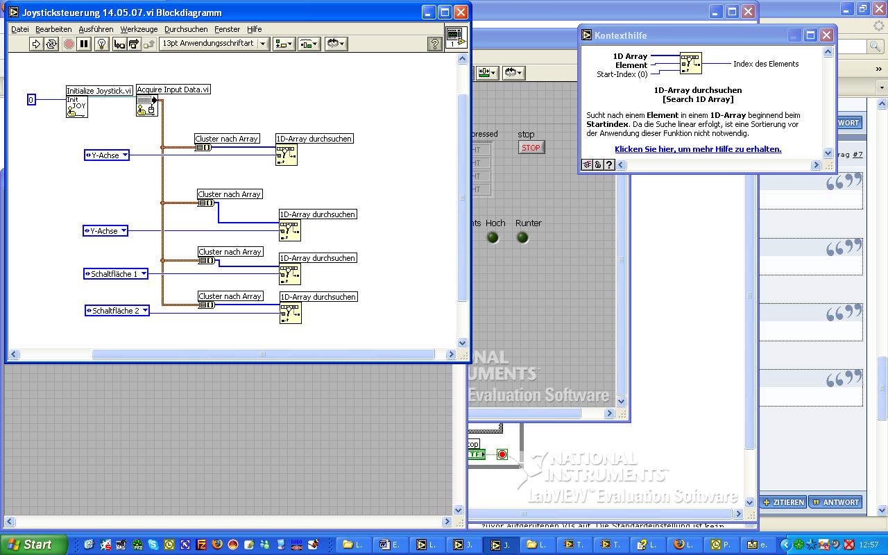
Task: Open the reorder dropdown in front panel toolbar
Action: (x=513, y=73)
